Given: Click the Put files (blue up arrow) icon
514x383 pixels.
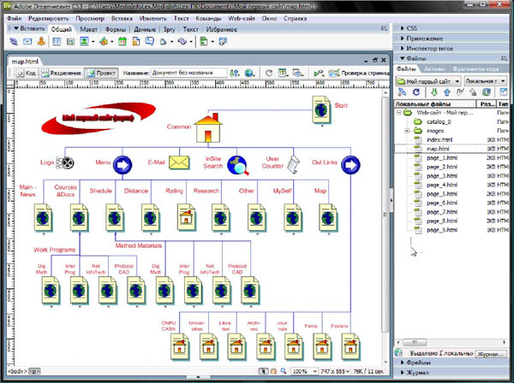Looking at the screenshot, I should coord(447,92).
